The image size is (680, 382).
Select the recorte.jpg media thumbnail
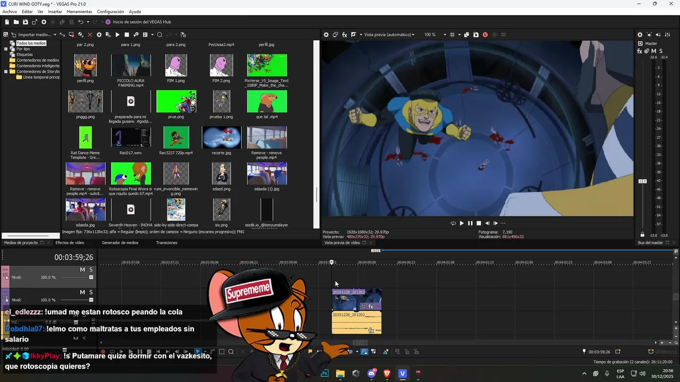pos(222,137)
